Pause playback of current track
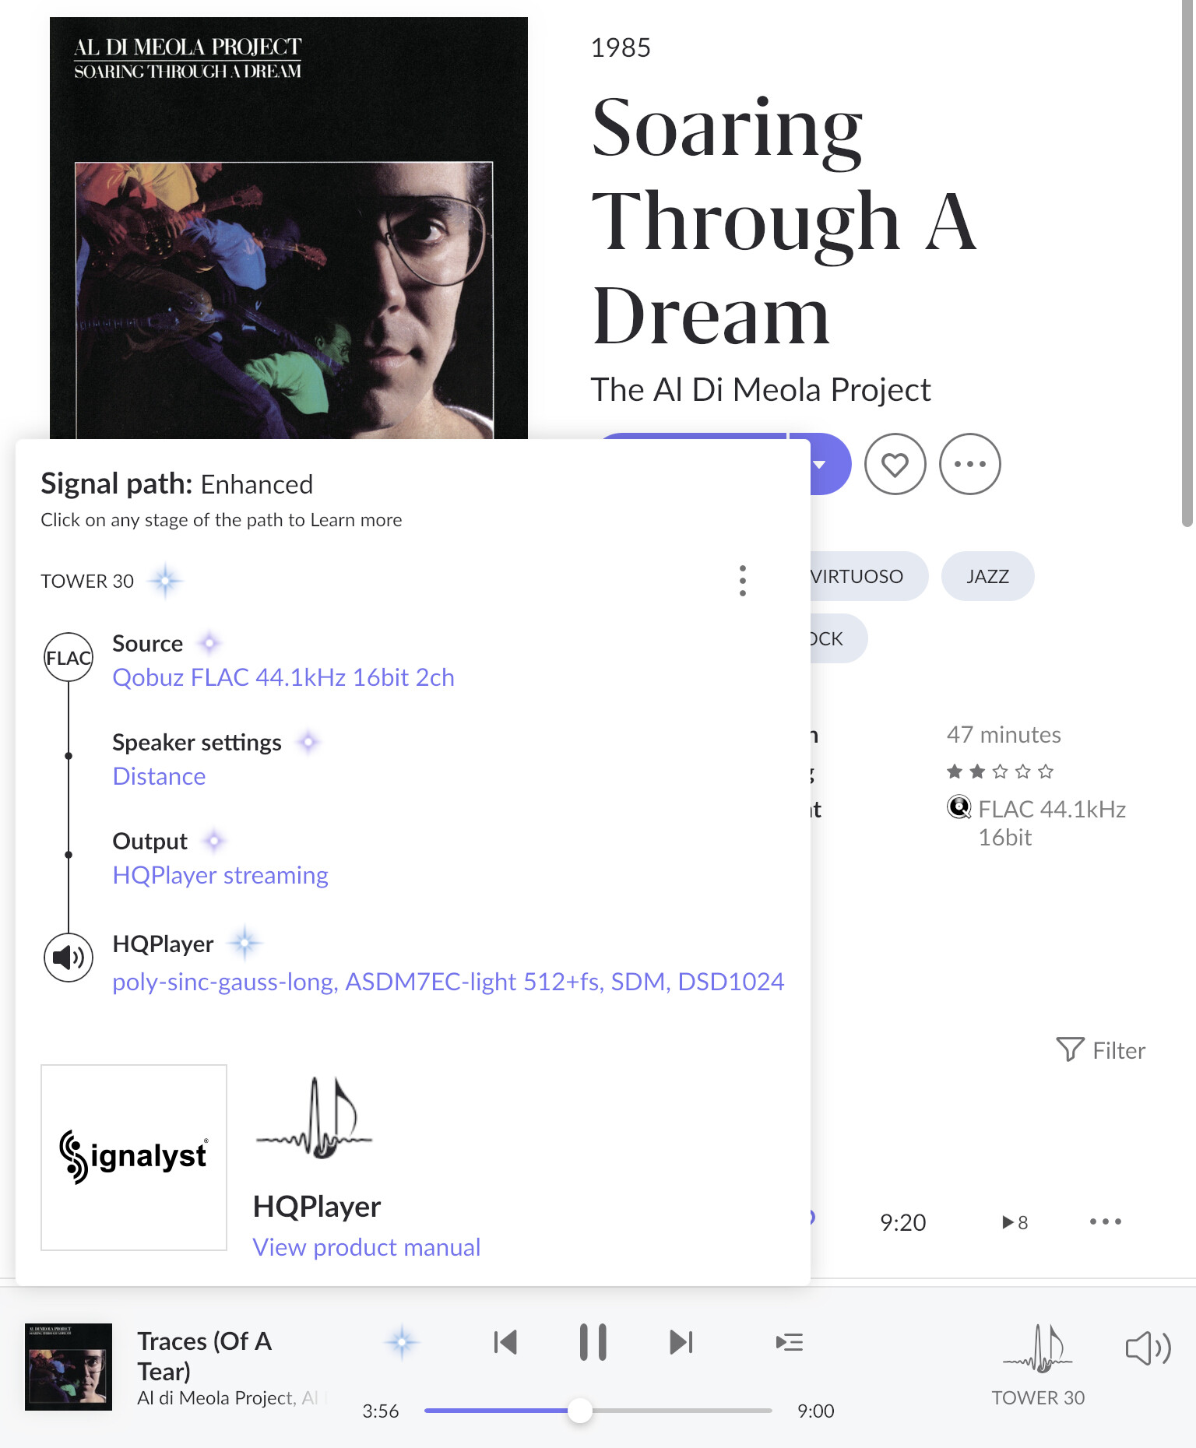Screen dimensions: 1196x1448 point(593,1342)
